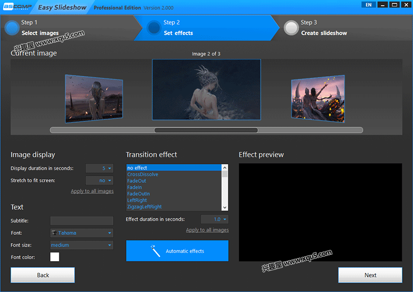Screen dimensions: 413x292
Task: Close the Easy Slideshow window
Action: 406,5
